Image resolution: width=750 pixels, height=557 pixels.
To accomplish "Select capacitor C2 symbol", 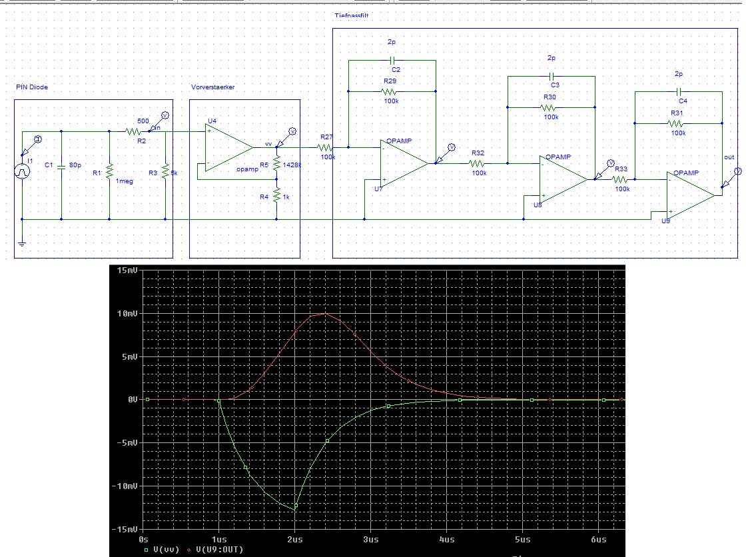I will [x=392, y=60].
